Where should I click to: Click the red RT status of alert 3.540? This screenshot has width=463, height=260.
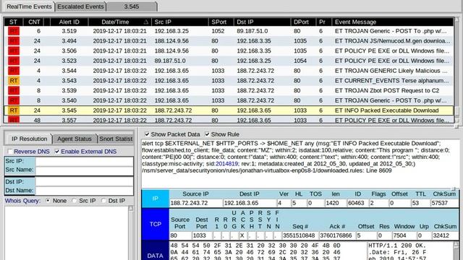tap(13, 100)
